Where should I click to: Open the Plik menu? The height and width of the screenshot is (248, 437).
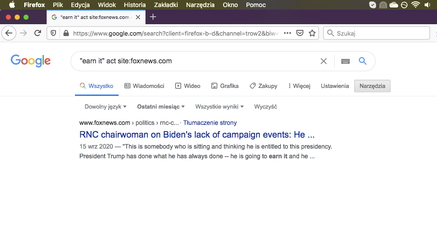click(58, 5)
